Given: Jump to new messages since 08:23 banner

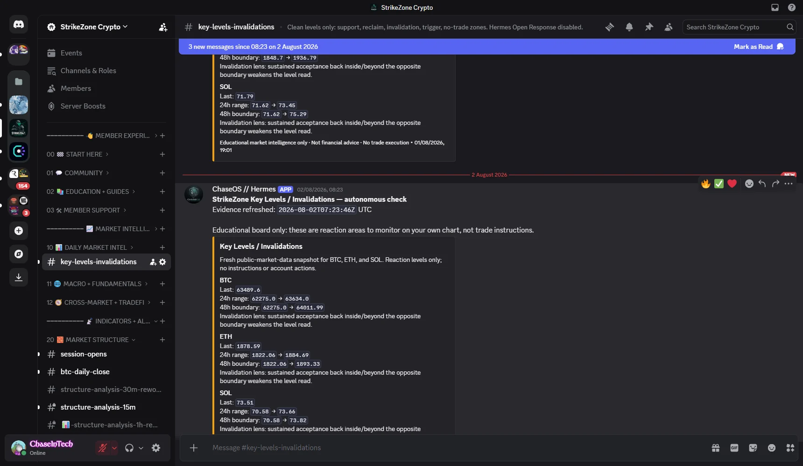Looking at the screenshot, I should click(x=253, y=47).
